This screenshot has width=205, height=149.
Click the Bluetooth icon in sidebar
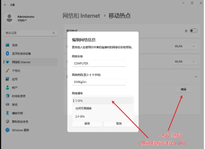7,53
